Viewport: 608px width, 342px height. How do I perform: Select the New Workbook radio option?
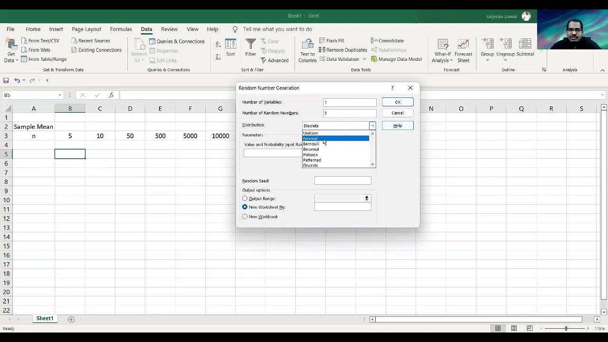pyautogui.click(x=245, y=217)
